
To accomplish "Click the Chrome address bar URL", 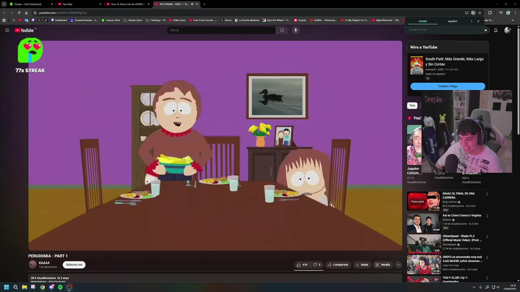I will pyautogui.click(x=63, y=13).
